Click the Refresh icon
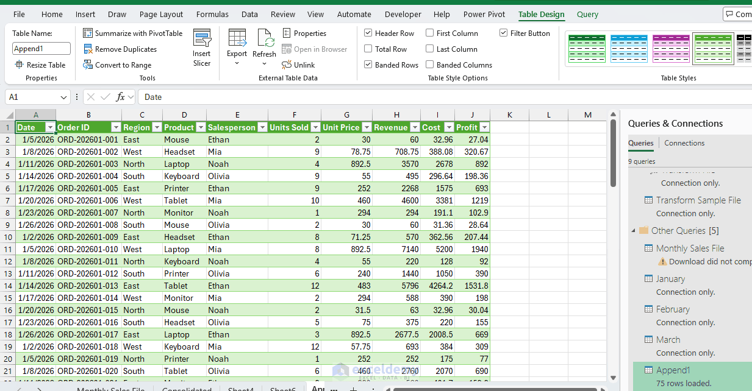The height and width of the screenshot is (391, 752). [x=266, y=38]
